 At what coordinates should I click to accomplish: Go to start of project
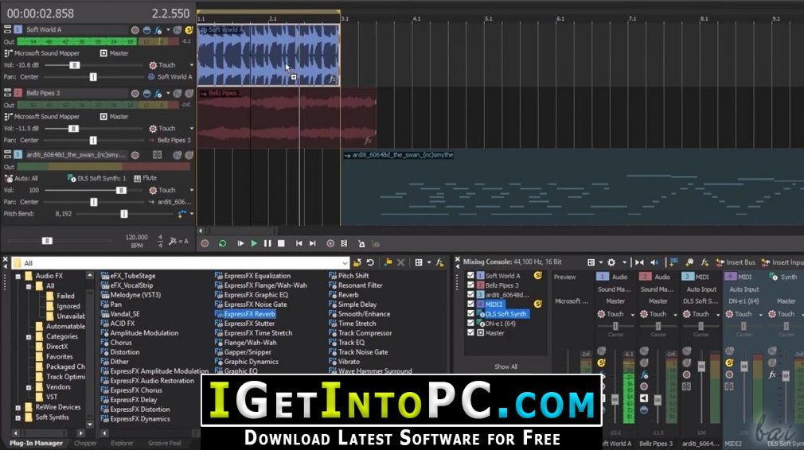click(299, 244)
